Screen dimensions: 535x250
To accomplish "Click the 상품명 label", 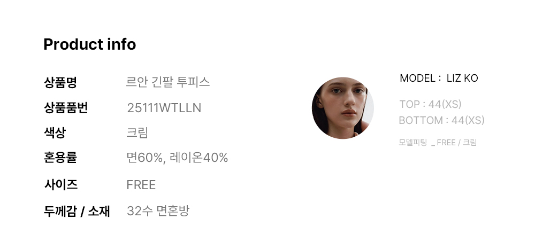I will coord(60,82).
